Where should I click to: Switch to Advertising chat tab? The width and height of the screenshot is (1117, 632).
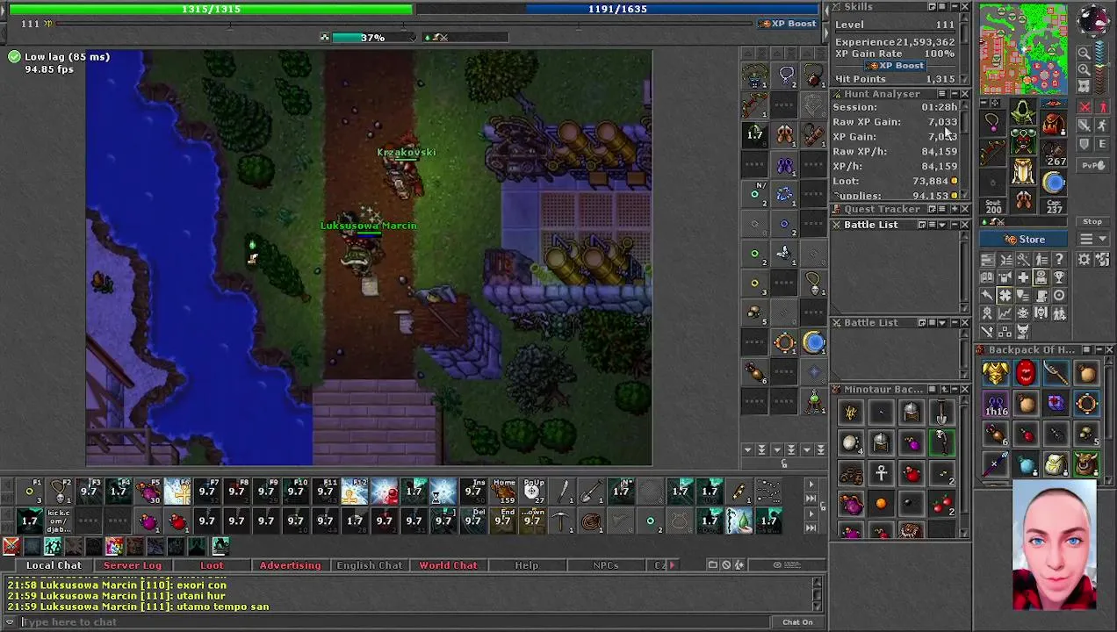(290, 565)
